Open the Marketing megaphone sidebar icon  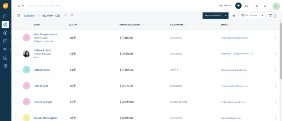pyautogui.click(x=5, y=49)
